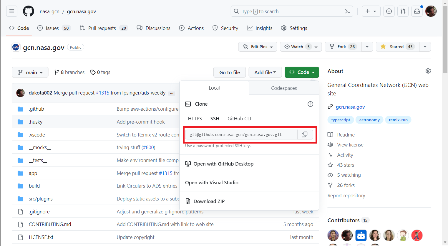Open the .vscode folder

pos(37,135)
